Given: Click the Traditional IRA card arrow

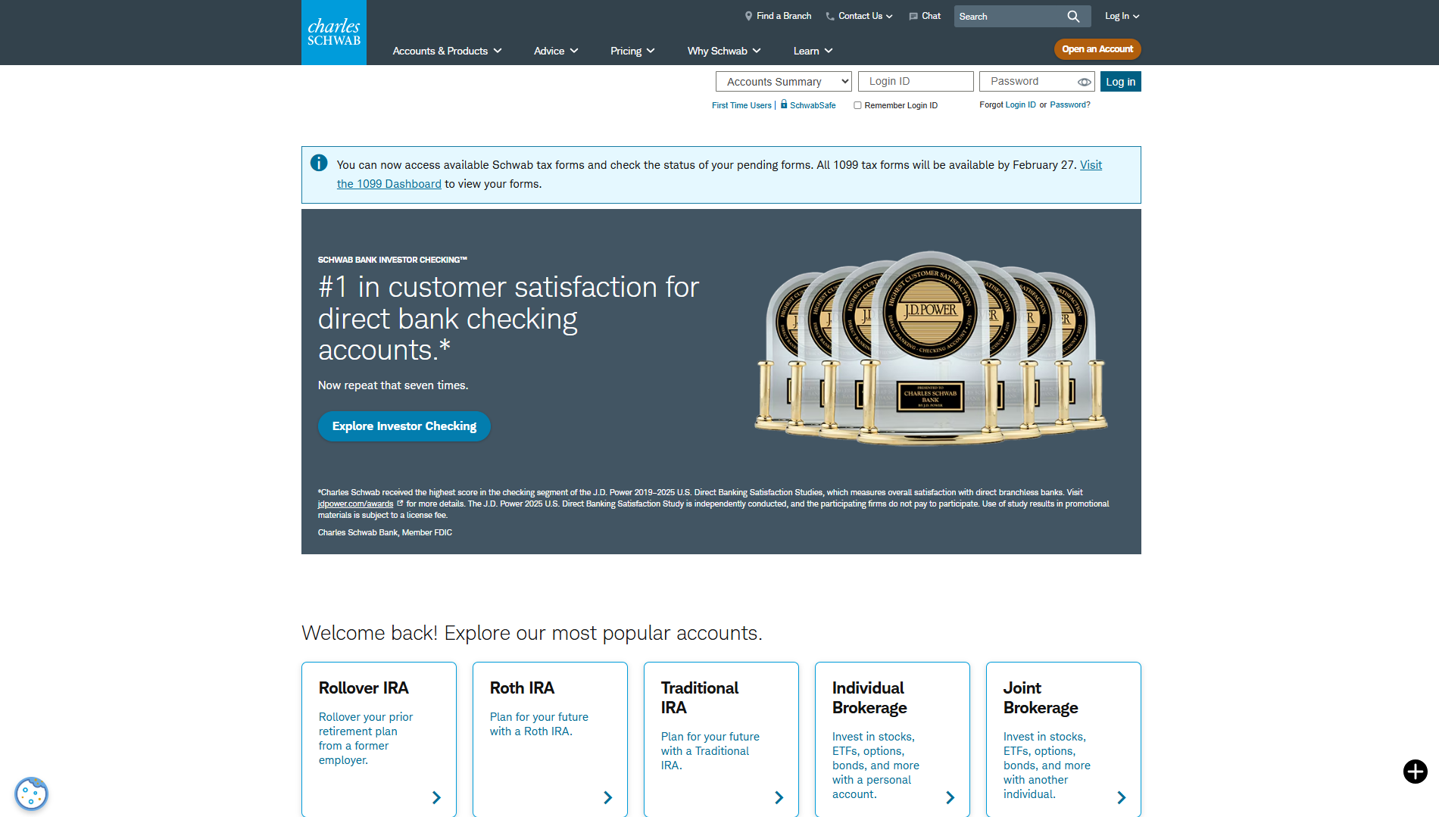Looking at the screenshot, I should coord(779,797).
